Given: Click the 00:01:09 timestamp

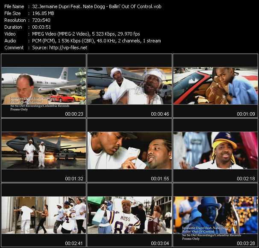Looking at the screenshot, I should 246,114.
